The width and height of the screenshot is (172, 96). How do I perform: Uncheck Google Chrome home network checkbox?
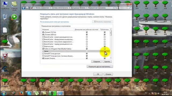(87, 58)
